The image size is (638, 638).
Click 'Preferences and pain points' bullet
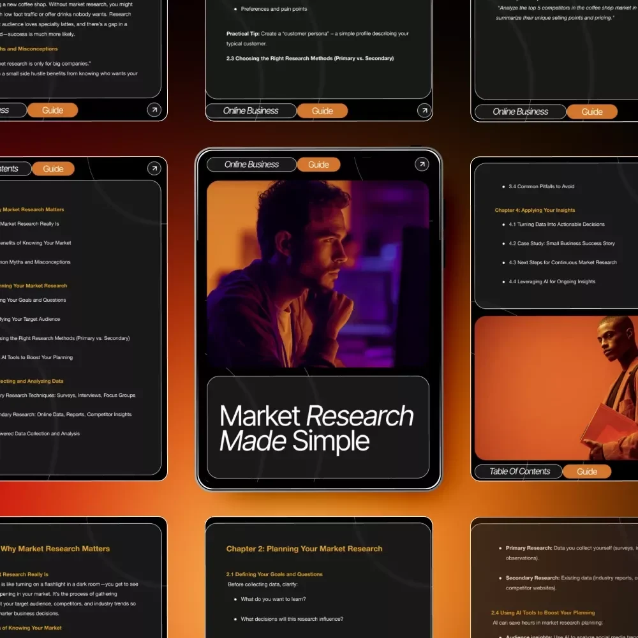pos(274,9)
